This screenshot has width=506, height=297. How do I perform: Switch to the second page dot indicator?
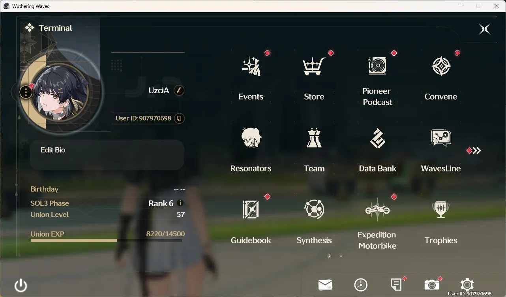(x=341, y=256)
